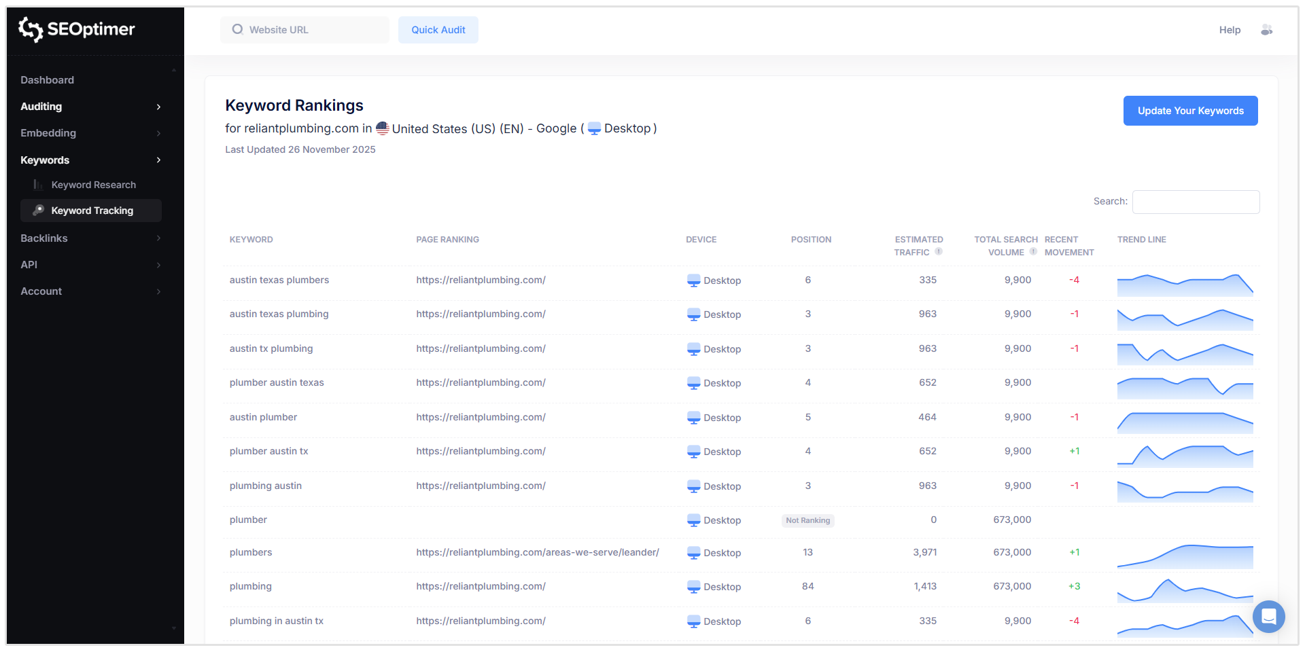
Task: Expand the API section chevron
Action: [x=158, y=265]
